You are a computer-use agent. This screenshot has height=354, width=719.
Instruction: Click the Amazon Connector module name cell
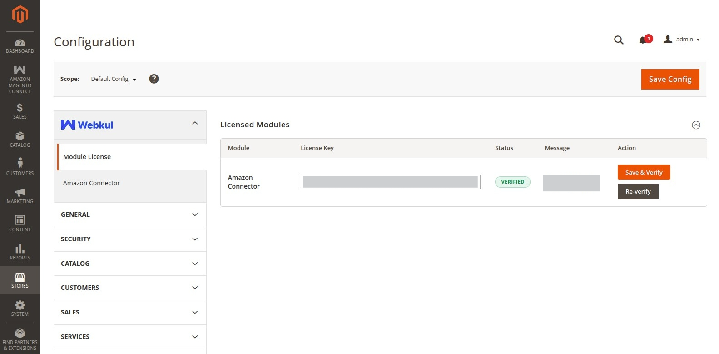tap(244, 182)
